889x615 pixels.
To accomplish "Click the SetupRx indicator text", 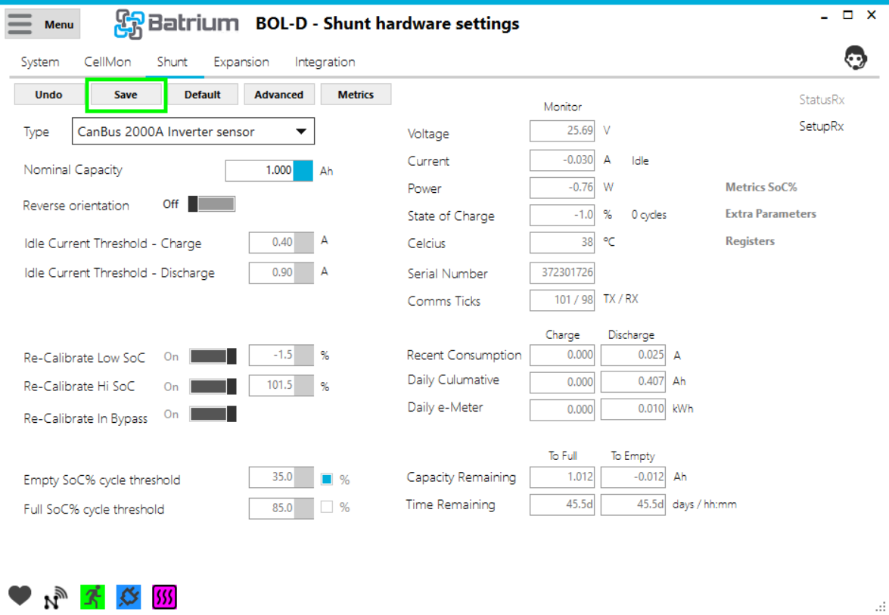I will coord(821,126).
